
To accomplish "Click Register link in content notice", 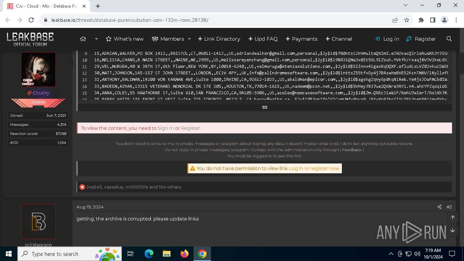I will pos(190,128).
